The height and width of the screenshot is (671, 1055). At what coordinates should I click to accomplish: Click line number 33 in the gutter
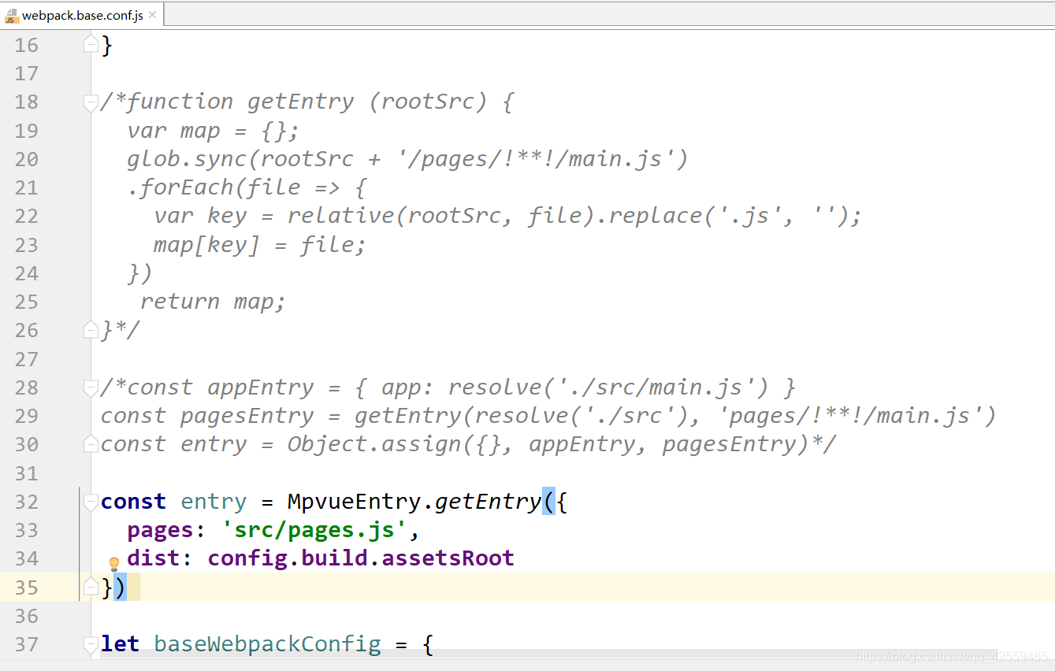click(26, 530)
